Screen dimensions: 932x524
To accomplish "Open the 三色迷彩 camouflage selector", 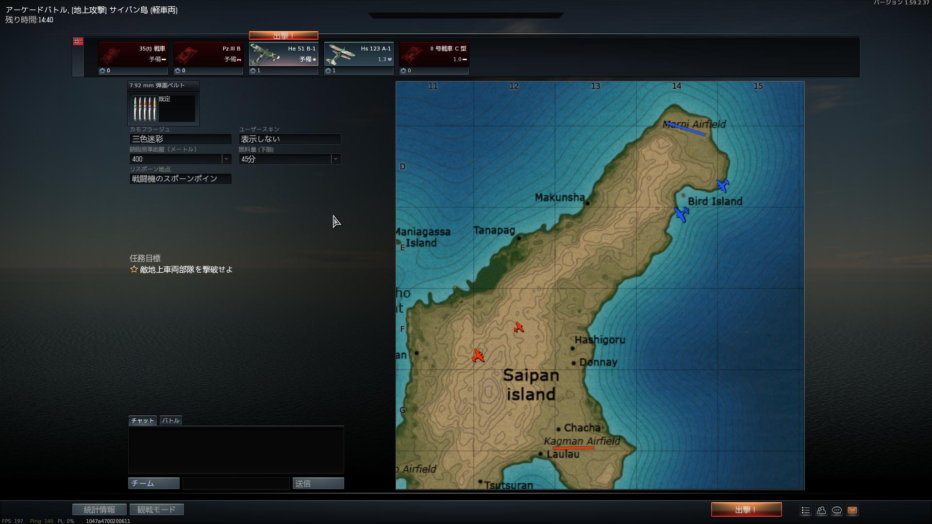I will pyautogui.click(x=180, y=139).
